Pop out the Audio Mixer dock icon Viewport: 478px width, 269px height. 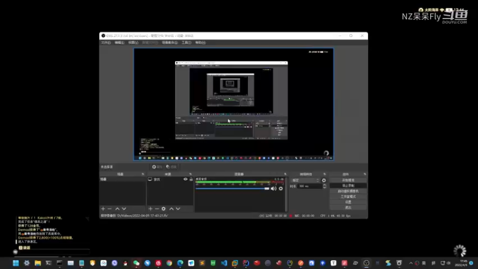click(x=285, y=174)
